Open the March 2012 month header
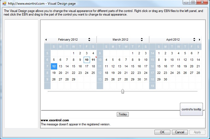 click(x=120, y=40)
